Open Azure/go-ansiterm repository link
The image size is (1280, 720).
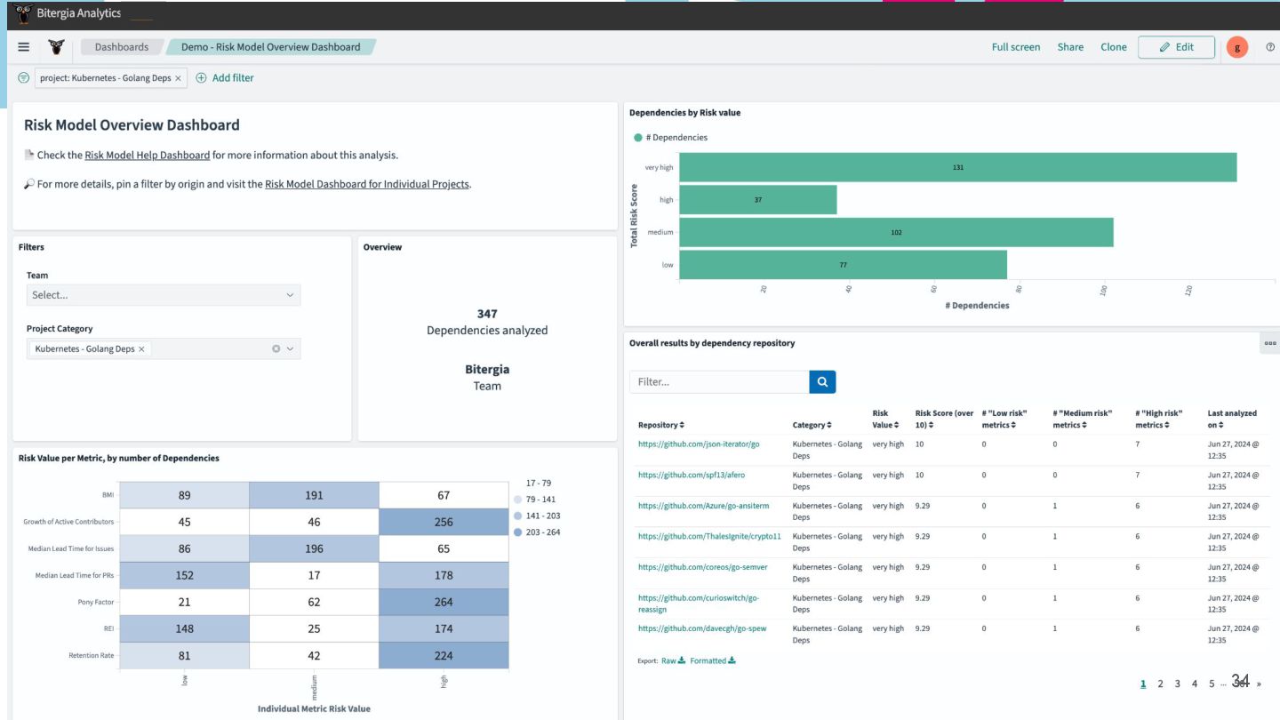704,505
